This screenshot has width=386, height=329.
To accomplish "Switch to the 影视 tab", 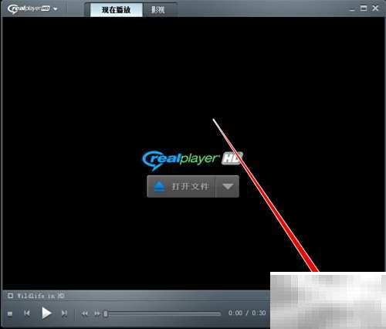I will coord(158,10).
